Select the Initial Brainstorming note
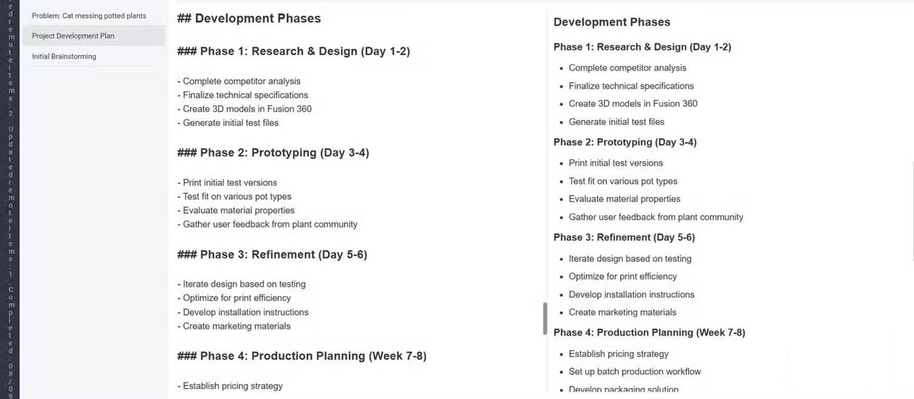 point(64,56)
